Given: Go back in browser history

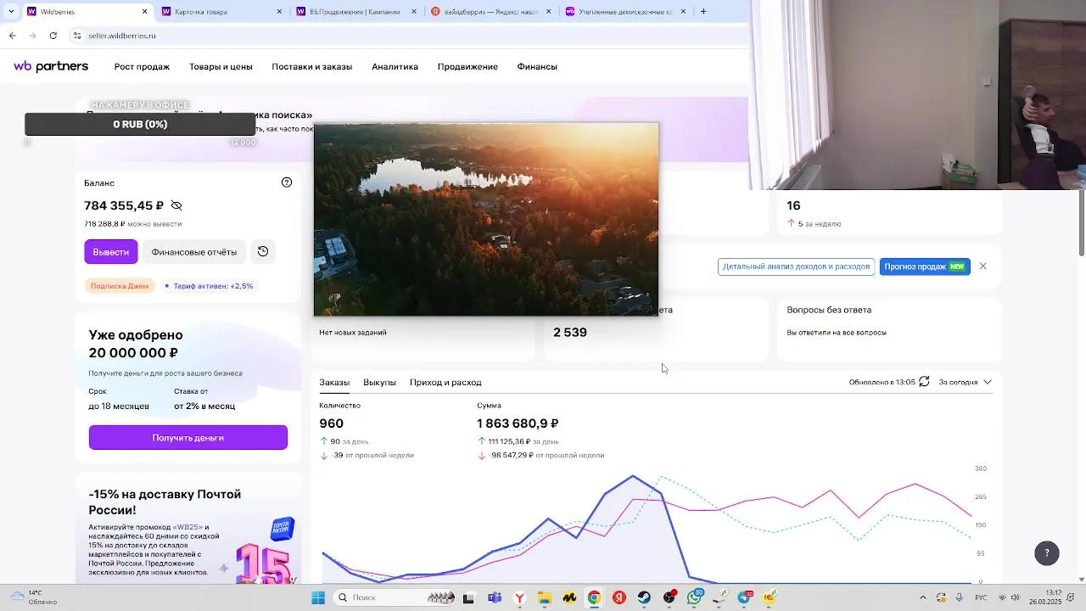Looking at the screenshot, I should (12, 36).
